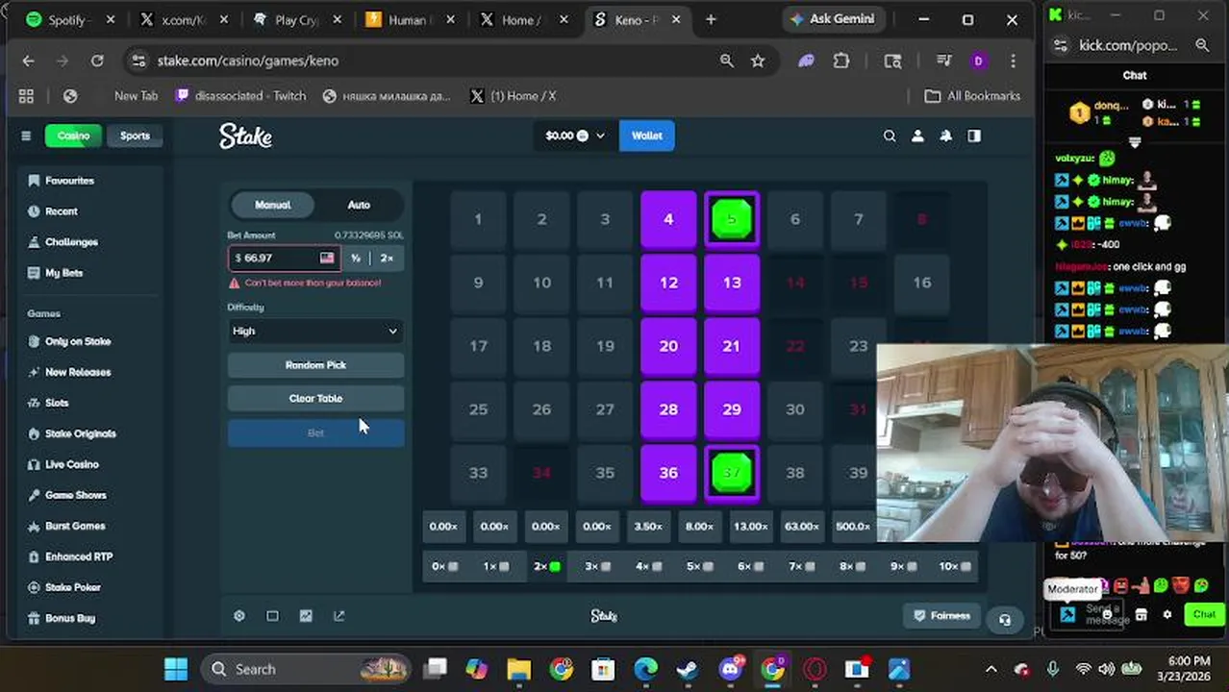Open Chrome profile avatar D
Screen dimensions: 1229x692
(978, 61)
